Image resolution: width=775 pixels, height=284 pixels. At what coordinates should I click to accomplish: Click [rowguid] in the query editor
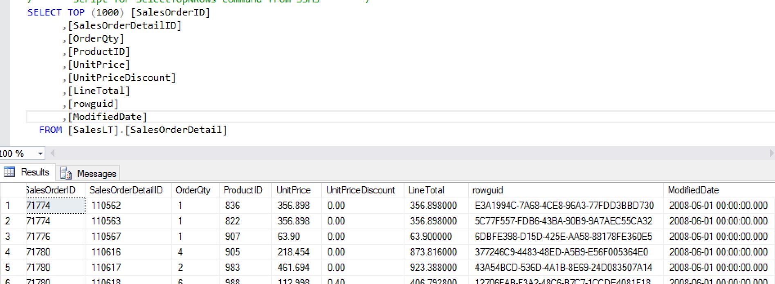93,104
